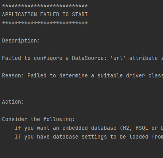163x158 pixels.
Task: Click the word DataSource in the error
Action: click(x=88, y=58)
